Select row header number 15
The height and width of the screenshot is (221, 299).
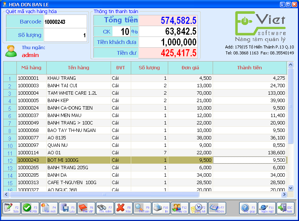(x=10, y=183)
